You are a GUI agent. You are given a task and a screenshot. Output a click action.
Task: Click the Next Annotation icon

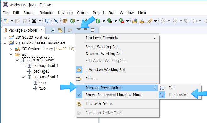[x=163, y=21]
